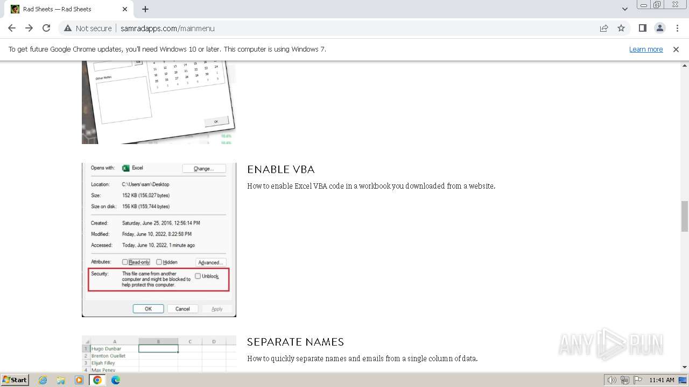Dismiss the Chrome update notification bar
This screenshot has height=387, width=689.
(x=676, y=49)
